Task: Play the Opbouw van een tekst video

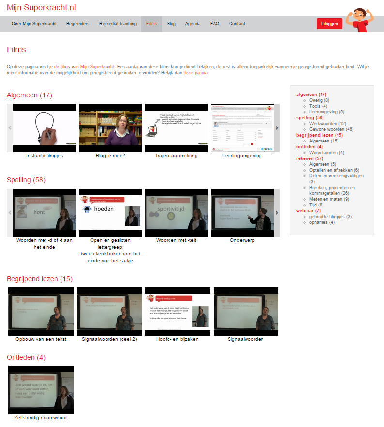Action: pos(41,312)
